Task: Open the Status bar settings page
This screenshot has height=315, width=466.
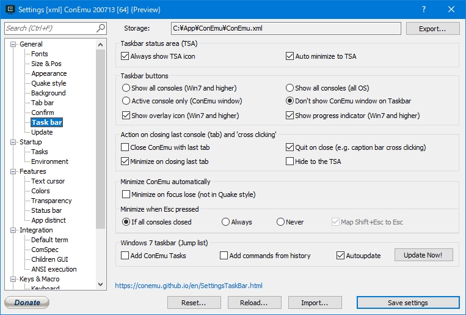Action: click(46, 210)
